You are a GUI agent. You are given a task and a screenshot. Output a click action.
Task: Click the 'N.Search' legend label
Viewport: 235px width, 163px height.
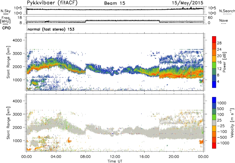coord(227,11)
